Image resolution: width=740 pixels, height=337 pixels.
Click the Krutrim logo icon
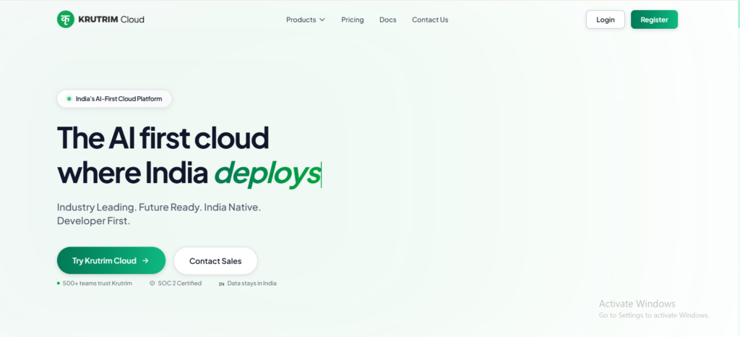pos(66,20)
